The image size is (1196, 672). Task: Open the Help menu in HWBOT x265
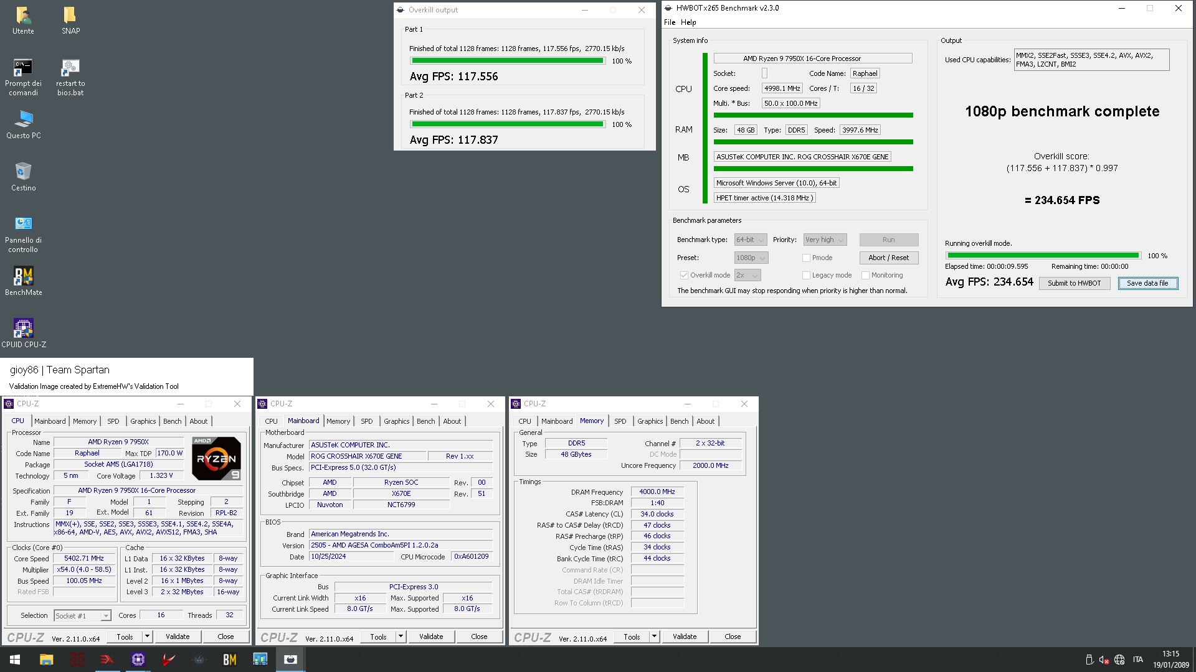[688, 22]
